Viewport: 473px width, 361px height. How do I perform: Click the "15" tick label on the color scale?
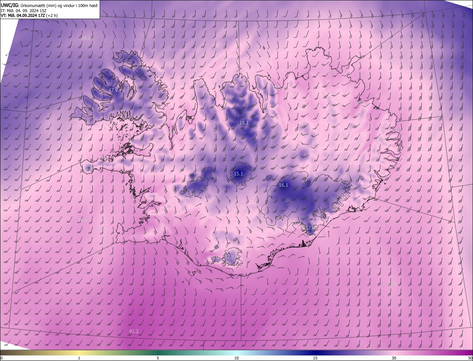click(315, 358)
